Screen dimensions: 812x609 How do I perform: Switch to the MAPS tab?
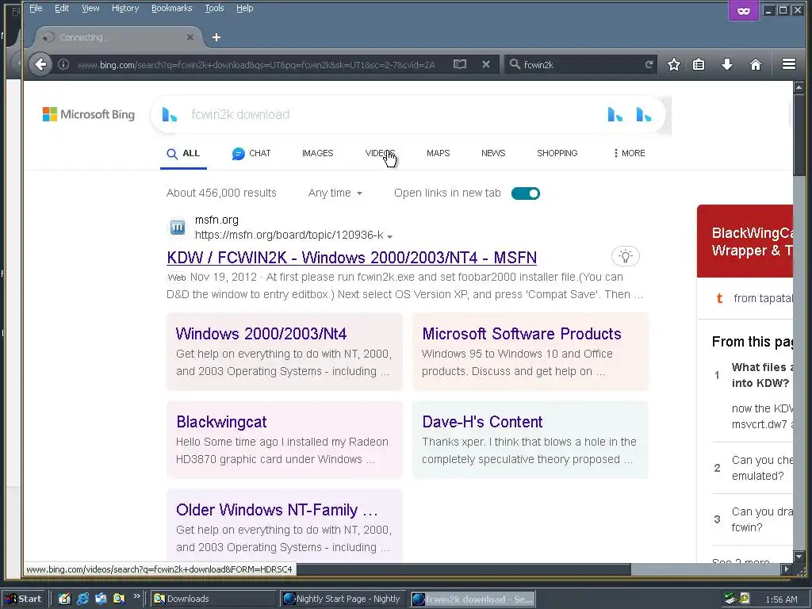(x=438, y=153)
